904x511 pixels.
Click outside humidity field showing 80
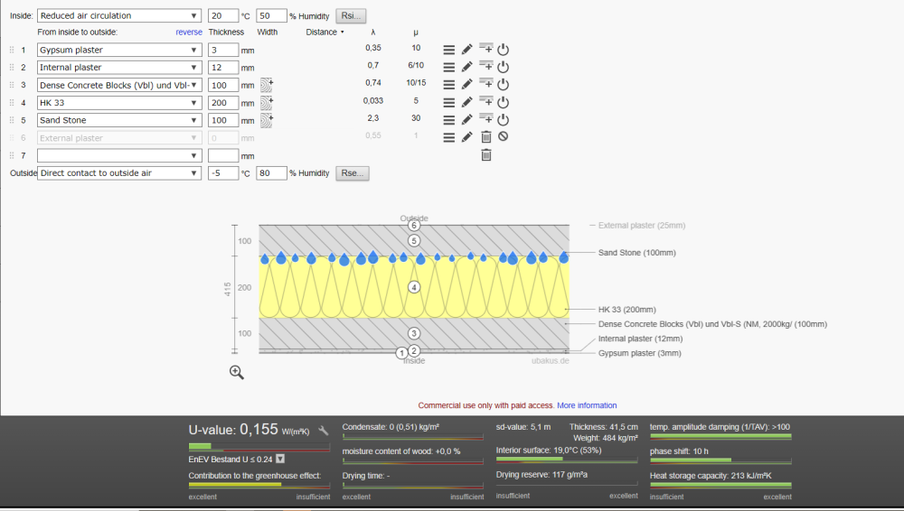pos(271,172)
